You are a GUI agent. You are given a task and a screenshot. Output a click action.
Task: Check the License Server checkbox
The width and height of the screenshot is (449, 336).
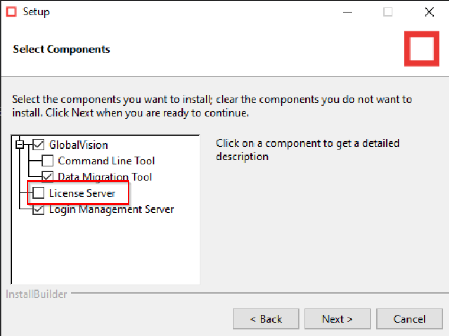[x=39, y=193]
